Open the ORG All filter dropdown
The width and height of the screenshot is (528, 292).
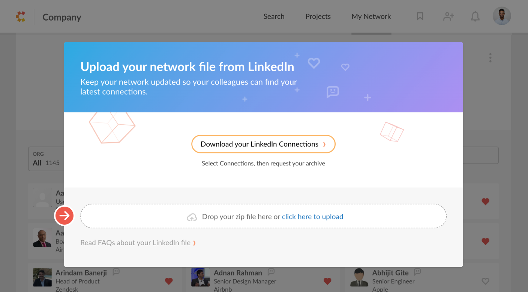point(46,159)
